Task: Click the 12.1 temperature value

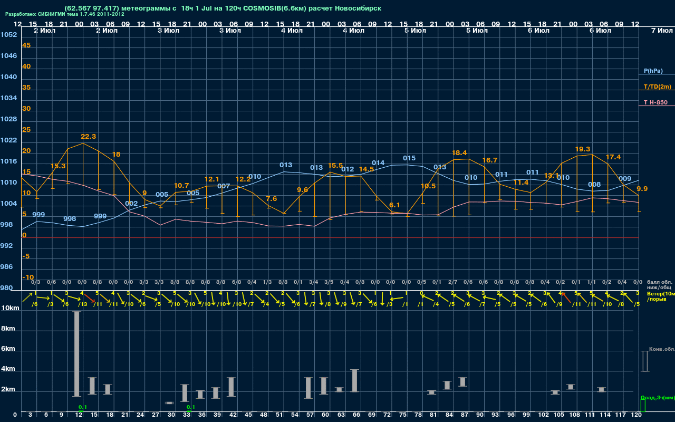Action: point(211,179)
